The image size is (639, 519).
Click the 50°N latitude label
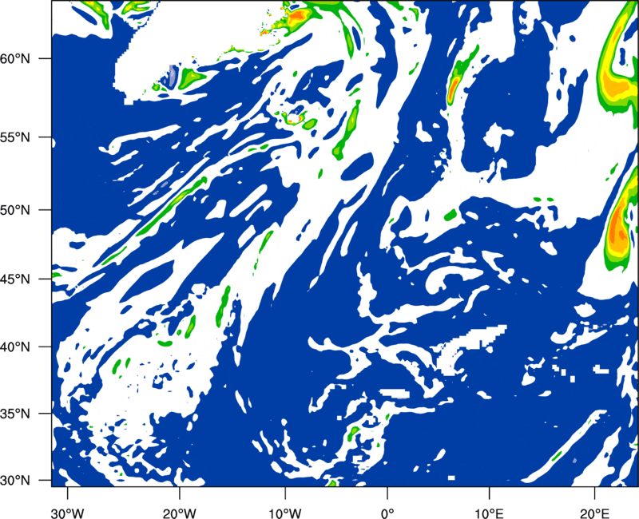coord(15,210)
